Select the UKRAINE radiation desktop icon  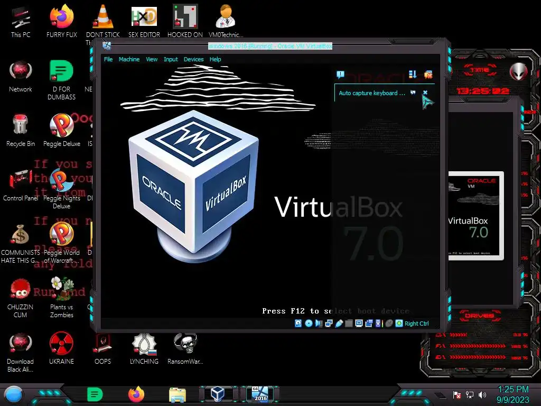coord(61,349)
